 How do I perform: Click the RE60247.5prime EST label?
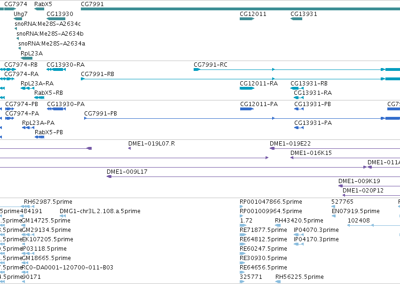point(264,249)
